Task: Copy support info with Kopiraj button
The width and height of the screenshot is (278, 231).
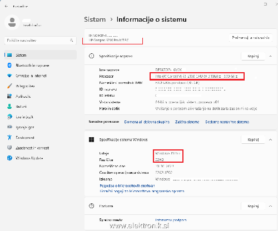Action: tap(253, 206)
